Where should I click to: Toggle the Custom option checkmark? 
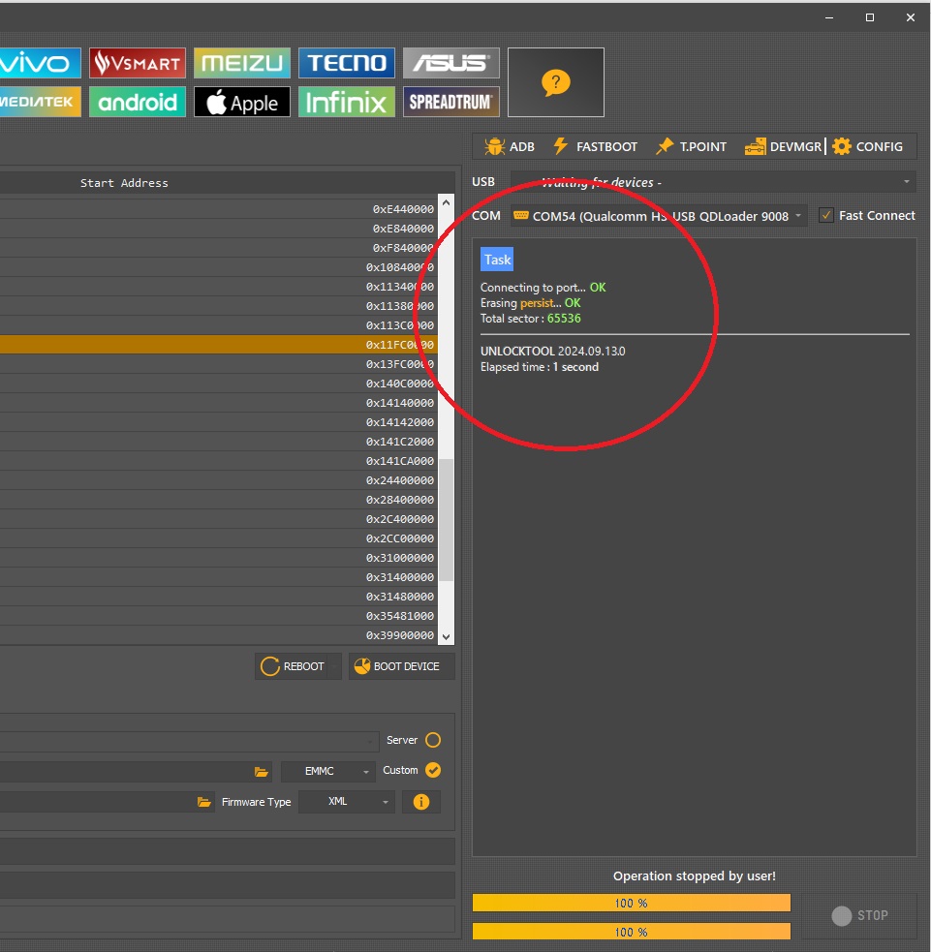click(x=433, y=770)
